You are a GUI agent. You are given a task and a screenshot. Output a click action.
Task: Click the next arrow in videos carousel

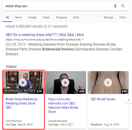pyautogui.click(x=128, y=100)
